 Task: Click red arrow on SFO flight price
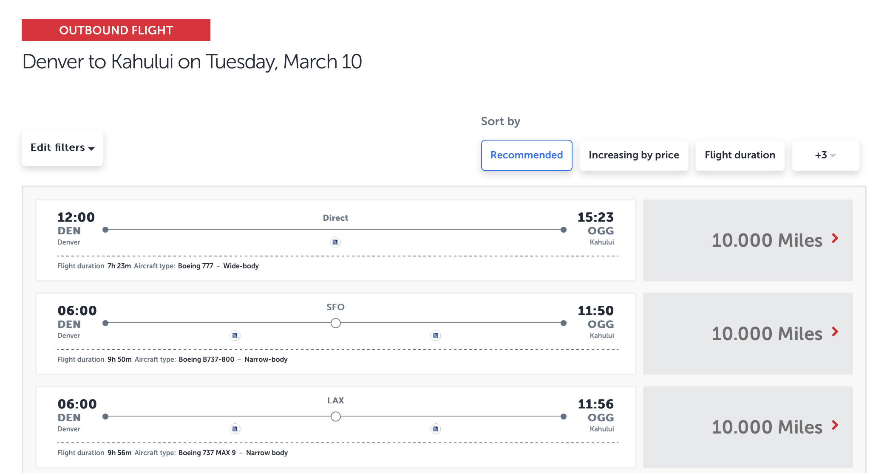[835, 332]
